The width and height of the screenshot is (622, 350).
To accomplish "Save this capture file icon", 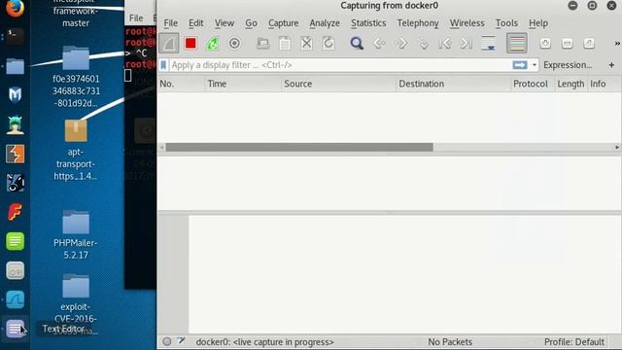I will coord(285,43).
